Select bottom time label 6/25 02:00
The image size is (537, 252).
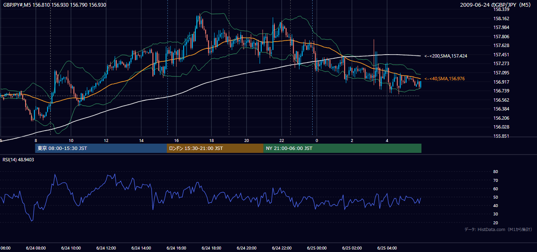coord(352,248)
